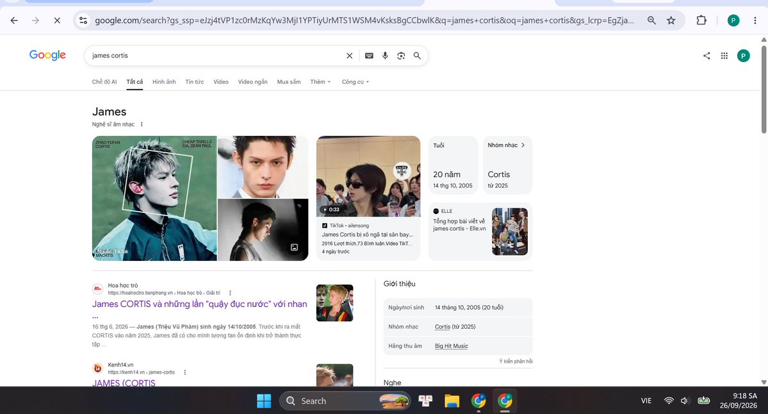Follow the Big Hit Music link

(x=451, y=346)
